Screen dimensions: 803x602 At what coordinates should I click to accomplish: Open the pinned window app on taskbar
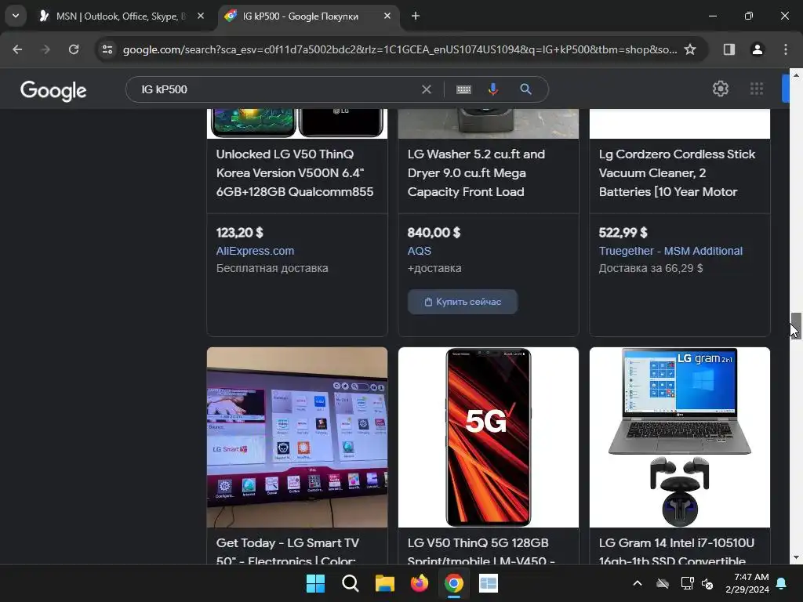pos(489,583)
